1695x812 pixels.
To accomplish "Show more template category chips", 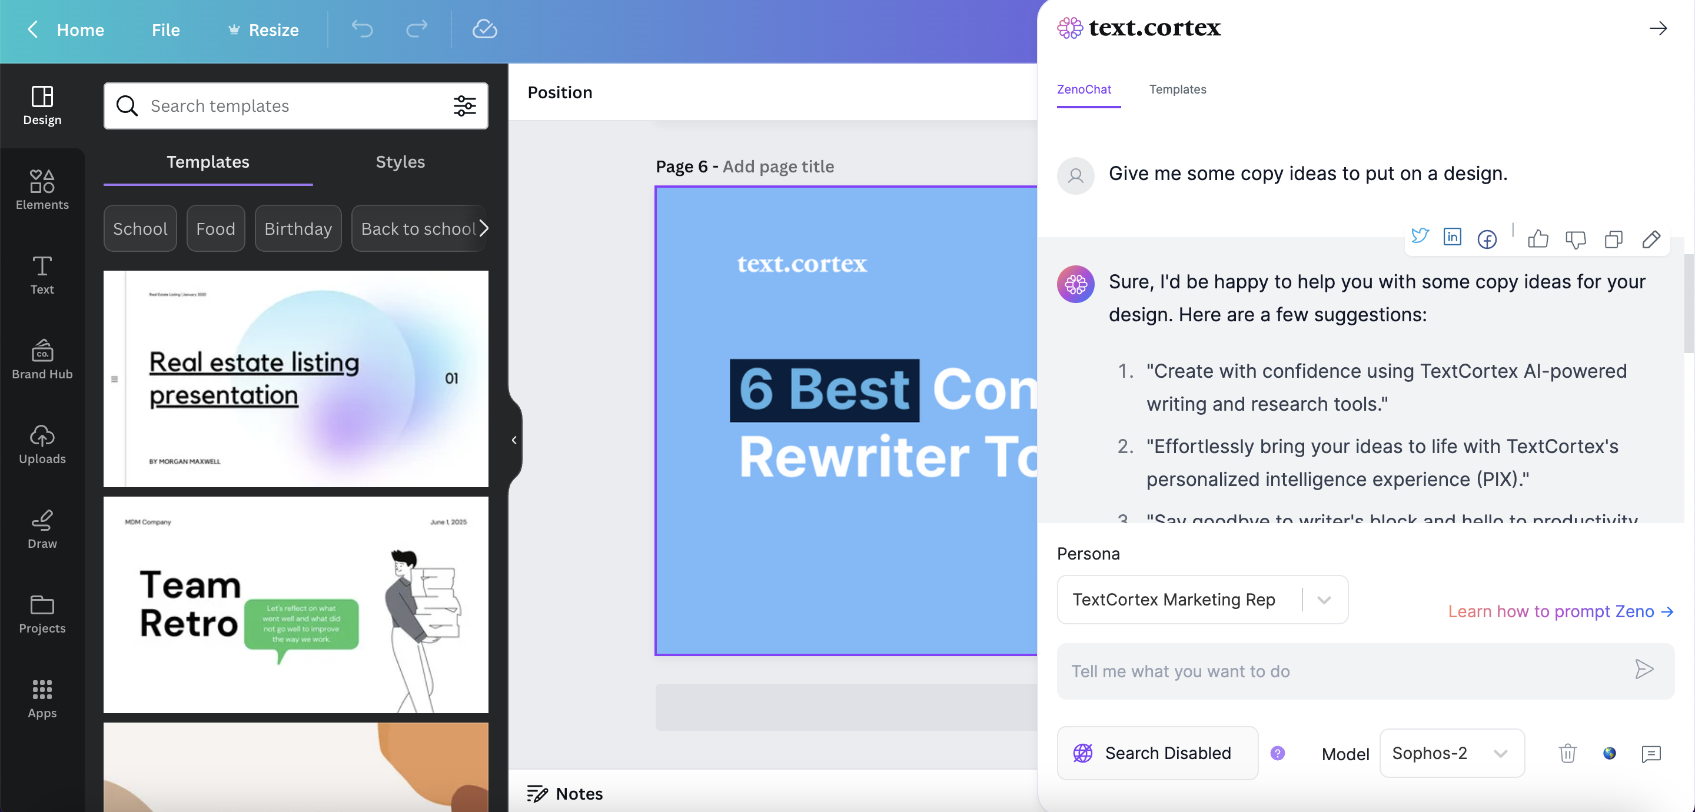I will click(x=484, y=228).
